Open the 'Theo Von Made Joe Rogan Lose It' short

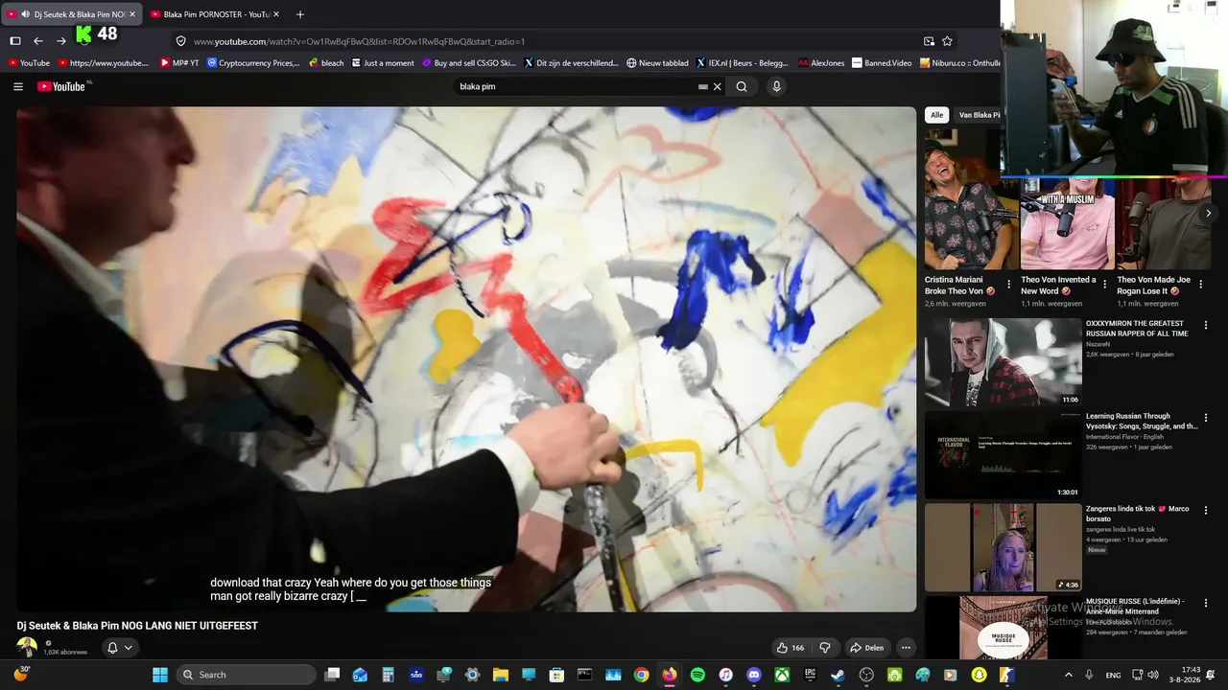(x=1163, y=224)
